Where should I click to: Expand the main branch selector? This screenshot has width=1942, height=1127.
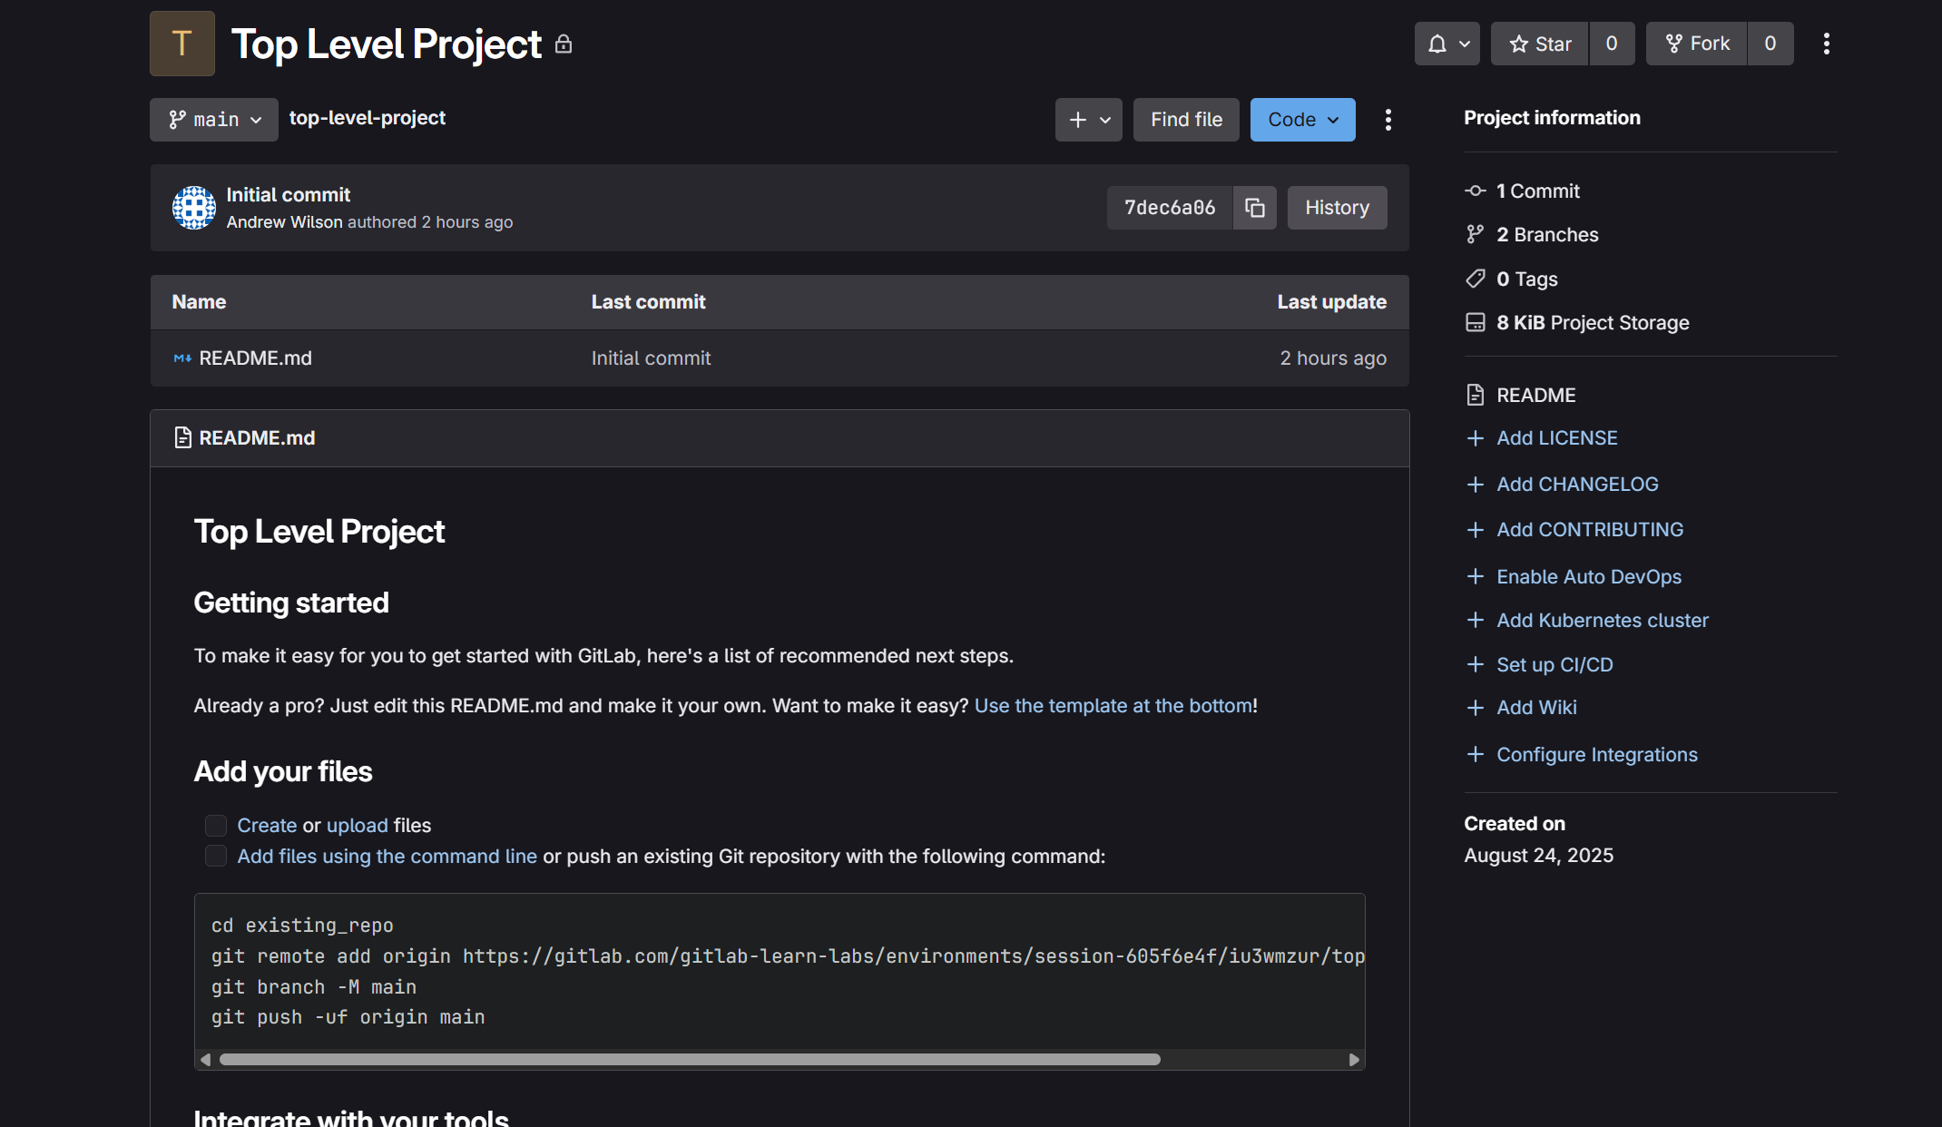click(214, 120)
